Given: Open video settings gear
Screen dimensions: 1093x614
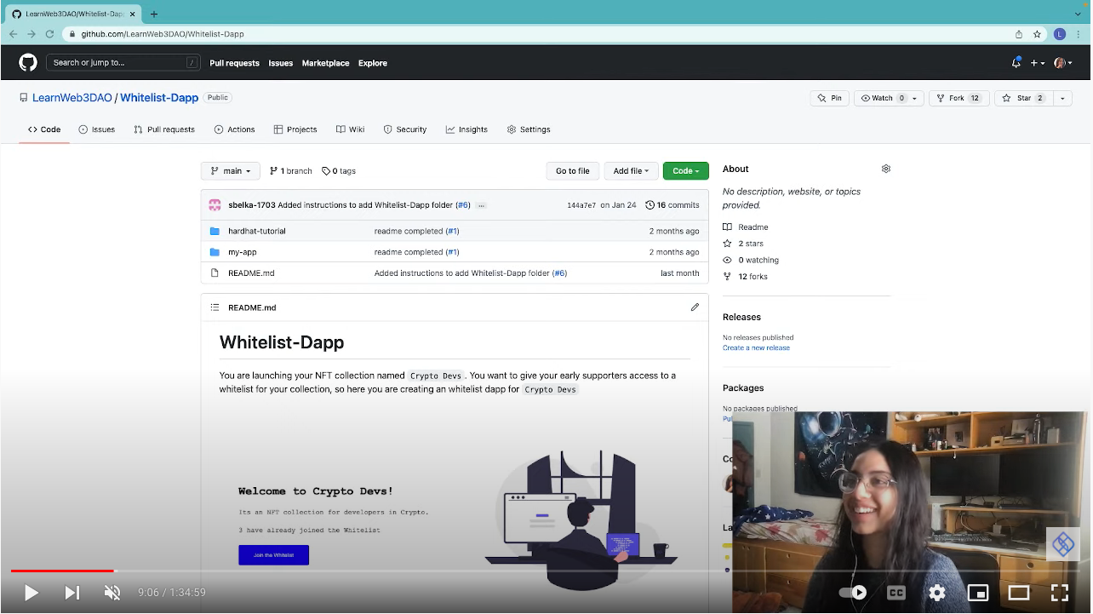Looking at the screenshot, I should [x=937, y=593].
